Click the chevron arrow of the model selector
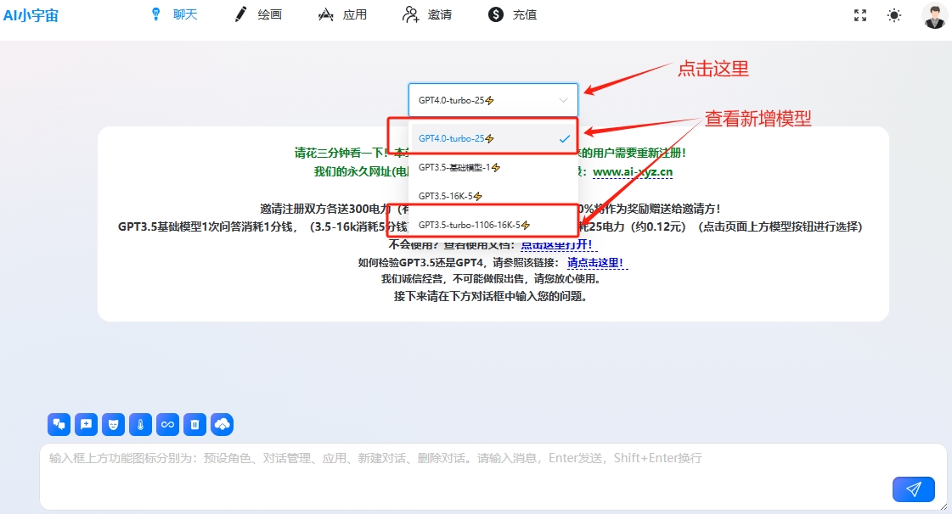The height and width of the screenshot is (514, 952). coord(563,101)
